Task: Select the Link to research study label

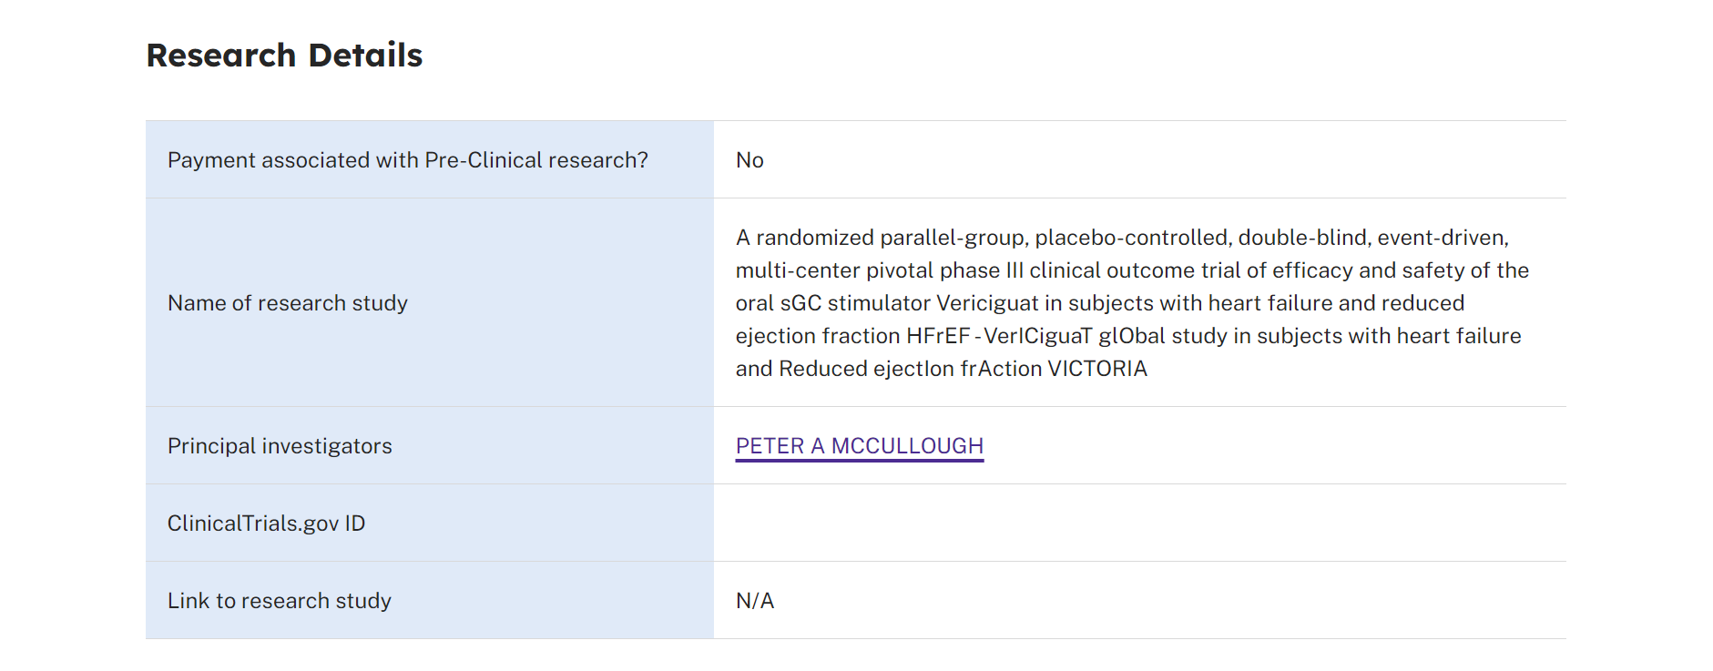Action: pyautogui.click(x=280, y=601)
